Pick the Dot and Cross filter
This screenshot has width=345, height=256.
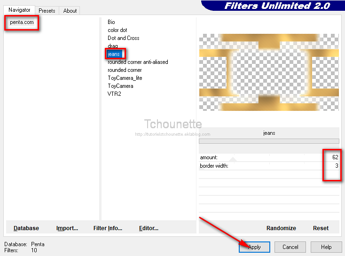click(123, 38)
